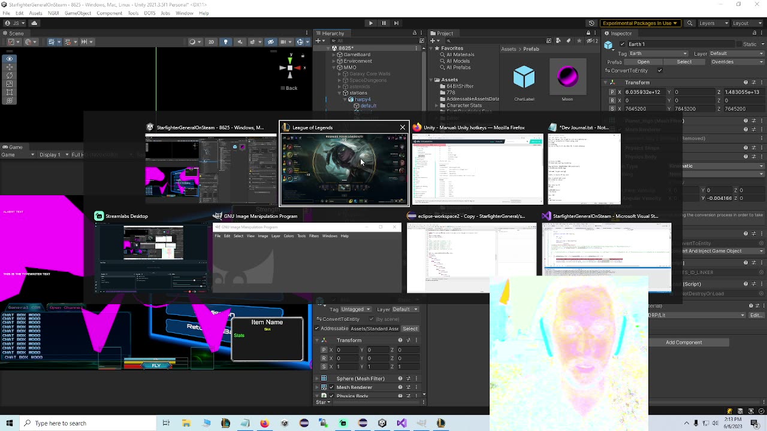
Task: Click the global search magnifier icon
Action: [690, 23]
